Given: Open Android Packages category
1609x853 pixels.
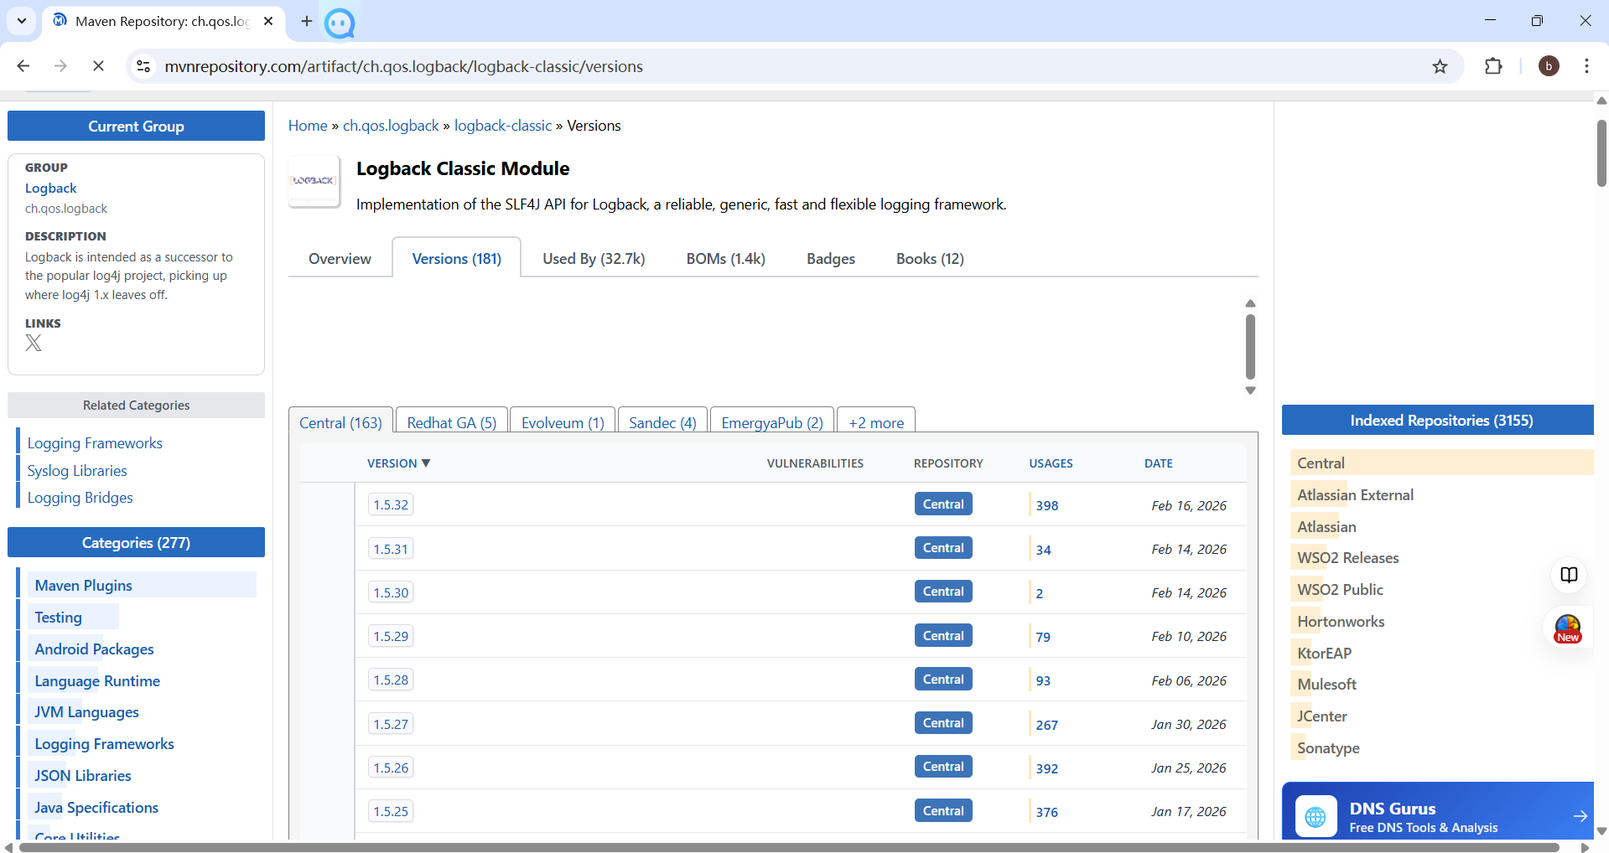Looking at the screenshot, I should pyautogui.click(x=94, y=649).
